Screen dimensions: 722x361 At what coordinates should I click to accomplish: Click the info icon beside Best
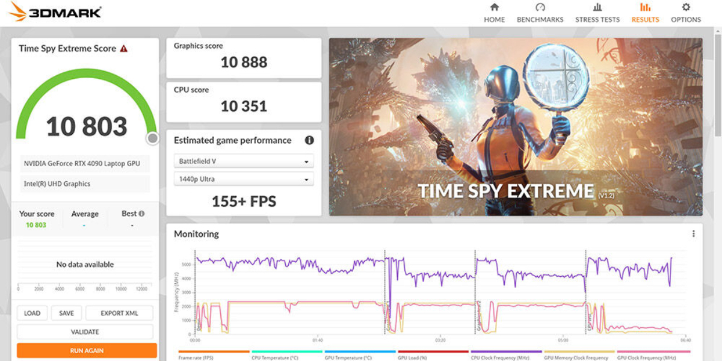click(141, 214)
